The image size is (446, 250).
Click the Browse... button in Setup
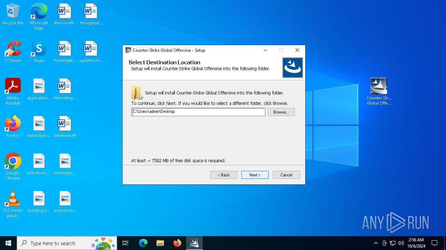click(x=281, y=112)
